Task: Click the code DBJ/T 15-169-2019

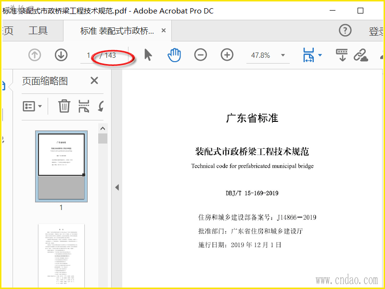Action: [252, 193]
